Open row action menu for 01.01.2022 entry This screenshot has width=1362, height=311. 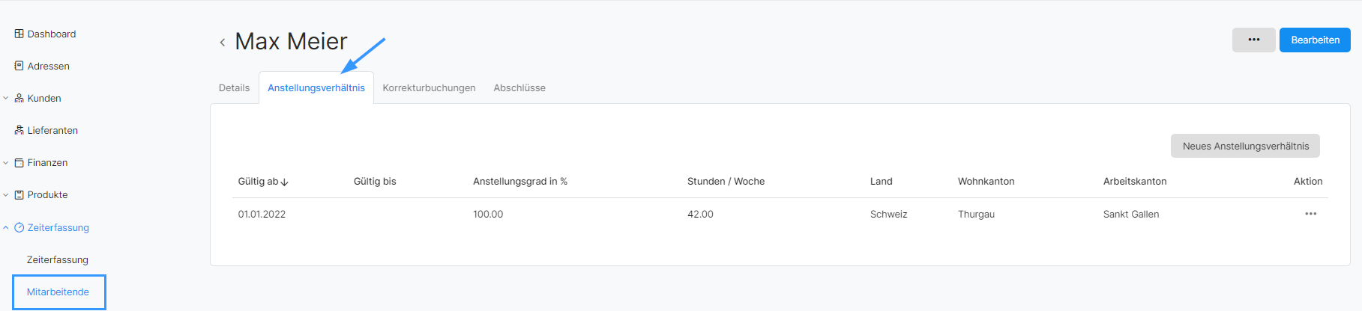point(1310,214)
